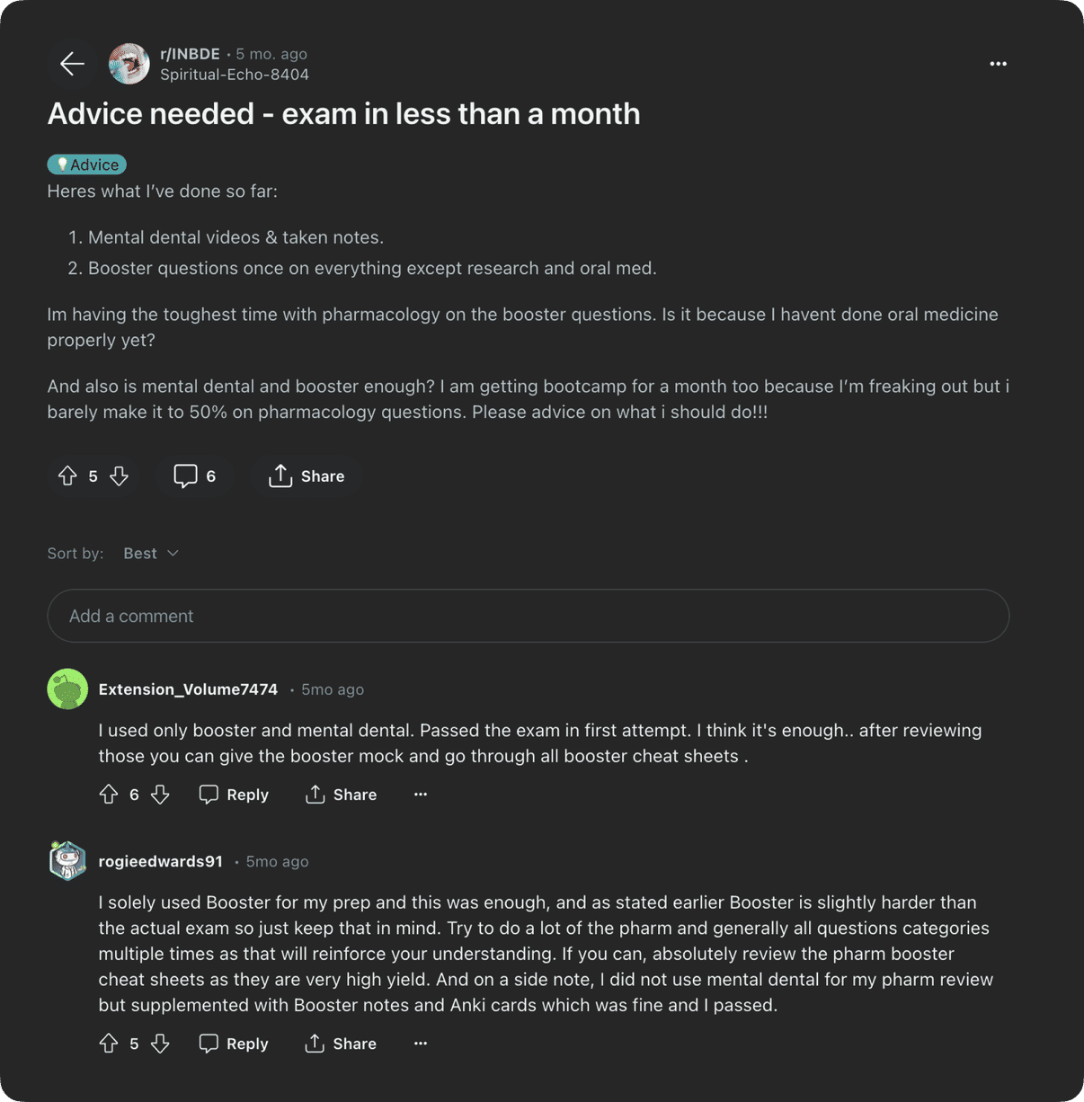Open Spiritual-Echo-8404 user profile
The image size is (1084, 1102).
(x=234, y=75)
